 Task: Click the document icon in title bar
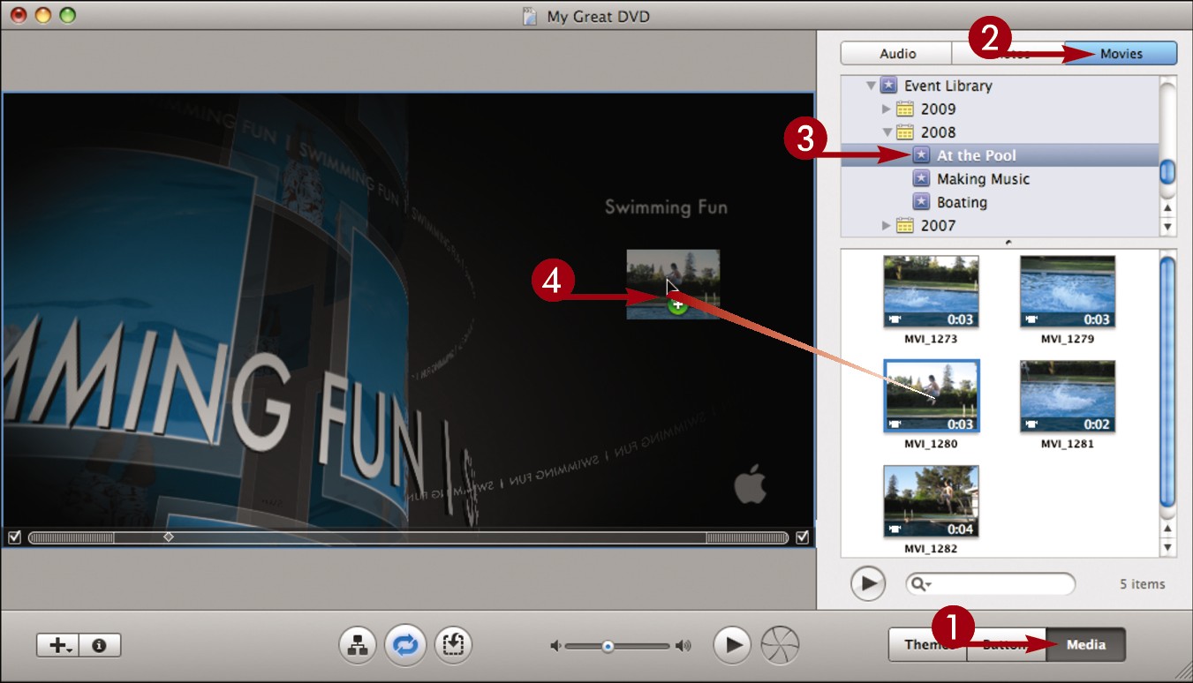click(529, 16)
